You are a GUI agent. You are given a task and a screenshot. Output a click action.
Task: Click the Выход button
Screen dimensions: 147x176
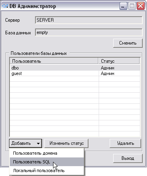point(128,158)
